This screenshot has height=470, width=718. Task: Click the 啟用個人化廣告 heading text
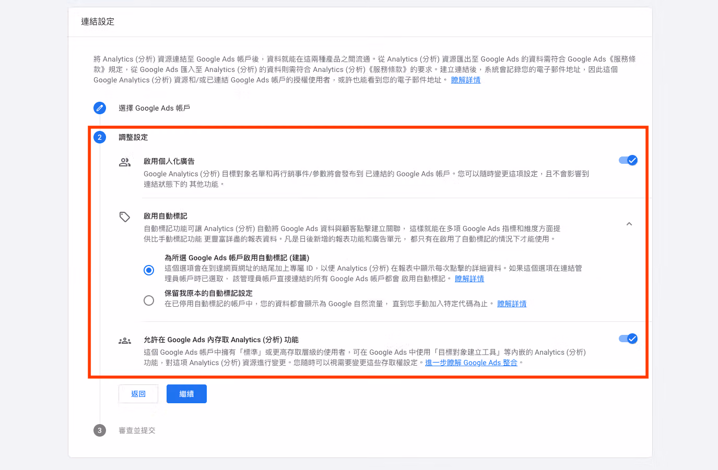click(169, 161)
